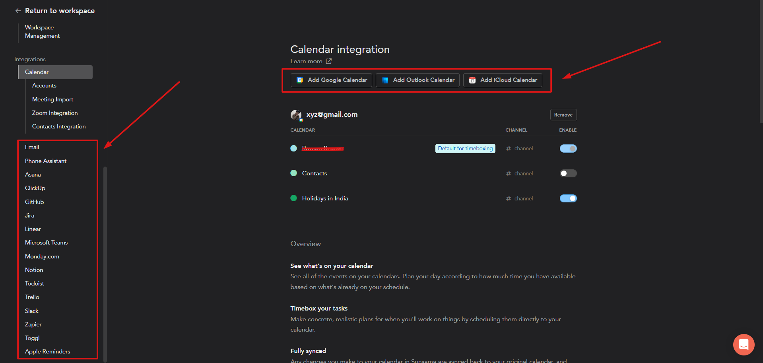Image resolution: width=763 pixels, height=363 pixels.
Task: Open the Microsoft Teams integration
Action: (x=46, y=243)
